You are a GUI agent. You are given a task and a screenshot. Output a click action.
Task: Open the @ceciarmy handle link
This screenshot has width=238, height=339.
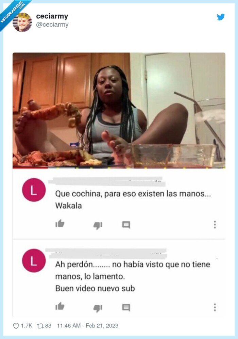[52, 25]
